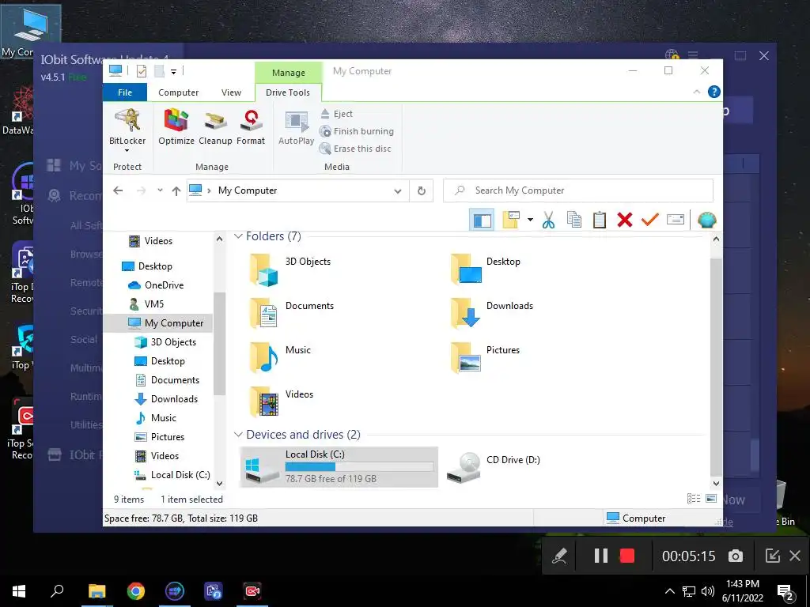810x607 pixels.
Task: Open BitLocker drive protection menu
Action: [127, 130]
